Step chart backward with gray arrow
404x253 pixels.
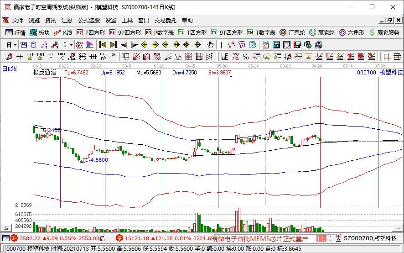pyautogui.click(x=124, y=45)
